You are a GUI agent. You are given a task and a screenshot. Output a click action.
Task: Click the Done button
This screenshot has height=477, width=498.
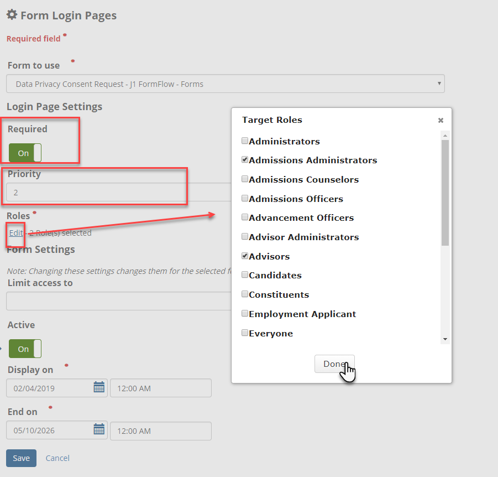[x=334, y=364]
